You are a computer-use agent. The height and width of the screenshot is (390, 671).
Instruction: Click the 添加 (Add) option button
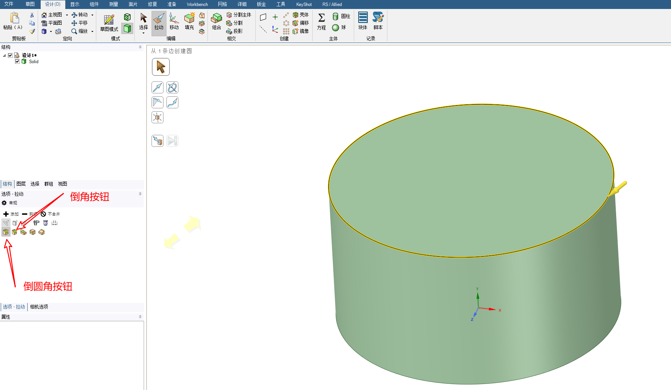(11, 214)
